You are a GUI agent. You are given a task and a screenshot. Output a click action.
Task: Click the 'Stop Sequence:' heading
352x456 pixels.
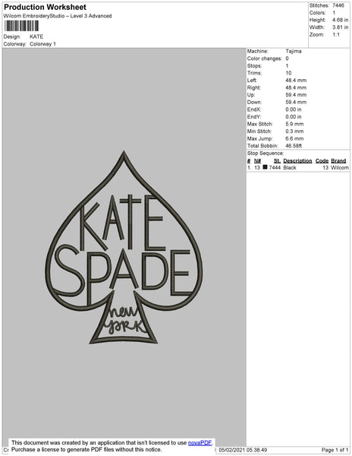point(266,154)
